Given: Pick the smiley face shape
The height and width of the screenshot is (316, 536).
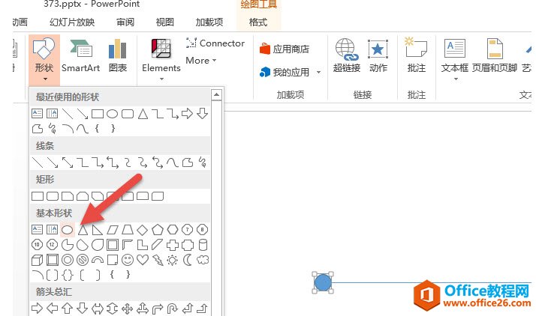Looking at the screenshot, I should [x=128, y=260].
